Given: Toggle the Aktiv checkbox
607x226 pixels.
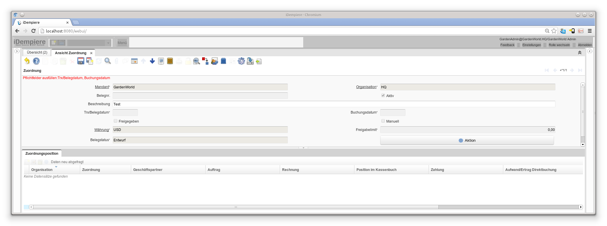Looking at the screenshot, I should pyautogui.click(x=383, y=95).
